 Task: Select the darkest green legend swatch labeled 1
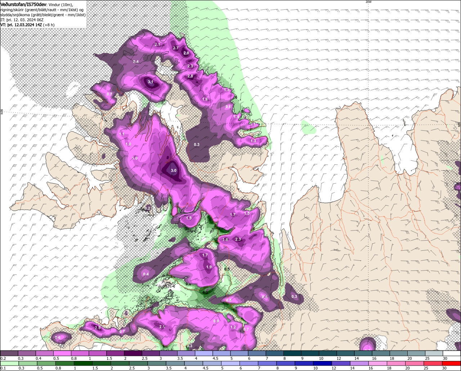pyautogui.click(x=84, y=363)
